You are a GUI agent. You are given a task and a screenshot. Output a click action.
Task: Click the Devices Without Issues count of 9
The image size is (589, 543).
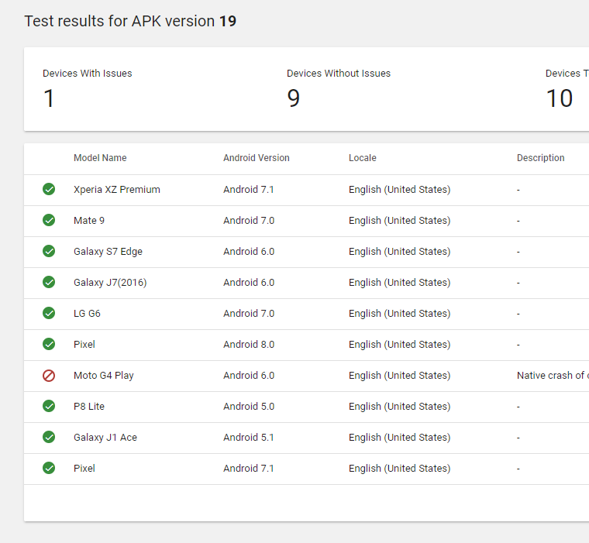pyautogui.click(x=293, y=98)
